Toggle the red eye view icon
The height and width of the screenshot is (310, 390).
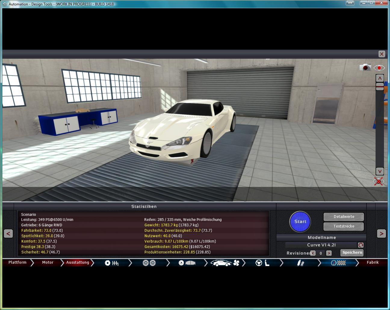coord(379,68)
